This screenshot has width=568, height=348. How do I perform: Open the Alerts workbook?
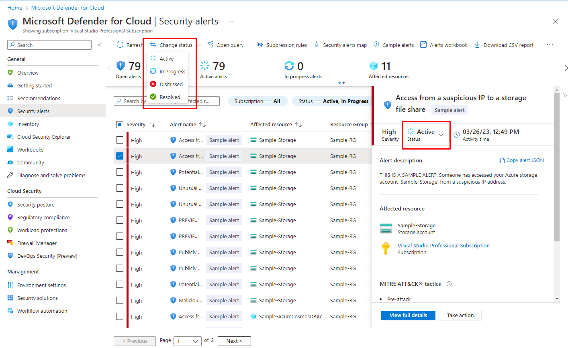tap(444, 45)
